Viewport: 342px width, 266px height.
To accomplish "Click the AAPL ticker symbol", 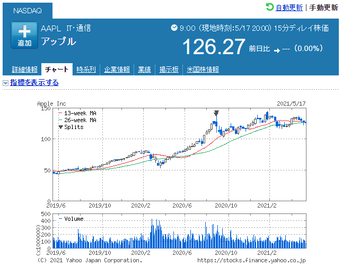I will tap(51, 28).
